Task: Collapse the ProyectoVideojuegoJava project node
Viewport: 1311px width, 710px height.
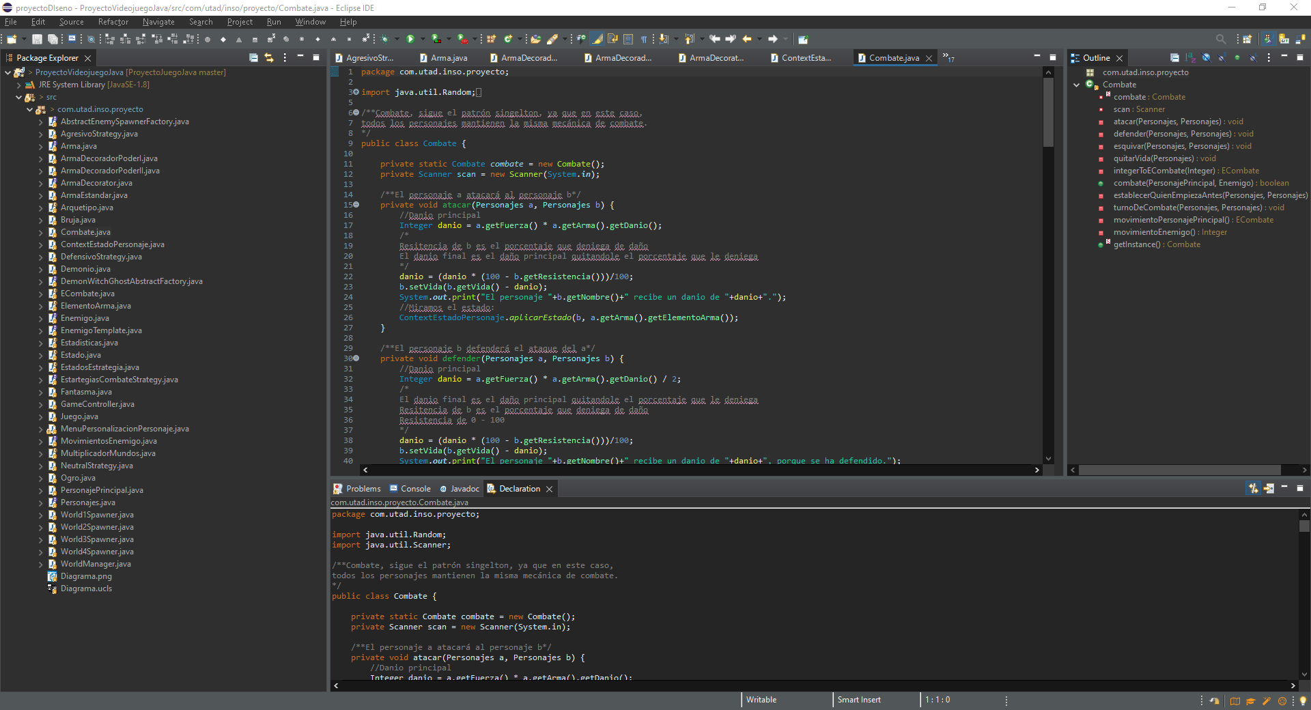Action: 8,72
